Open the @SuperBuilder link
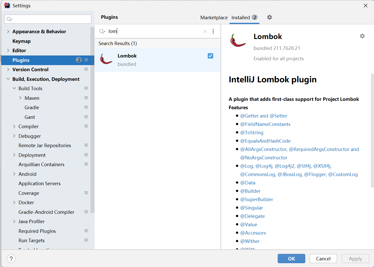 coord(257,199)
